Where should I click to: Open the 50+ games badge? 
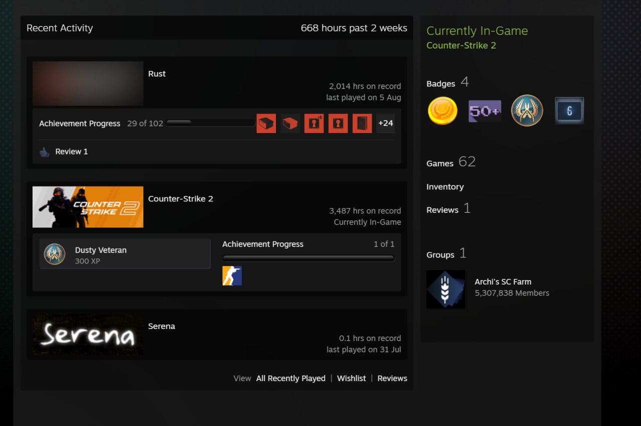click(484, 111)
